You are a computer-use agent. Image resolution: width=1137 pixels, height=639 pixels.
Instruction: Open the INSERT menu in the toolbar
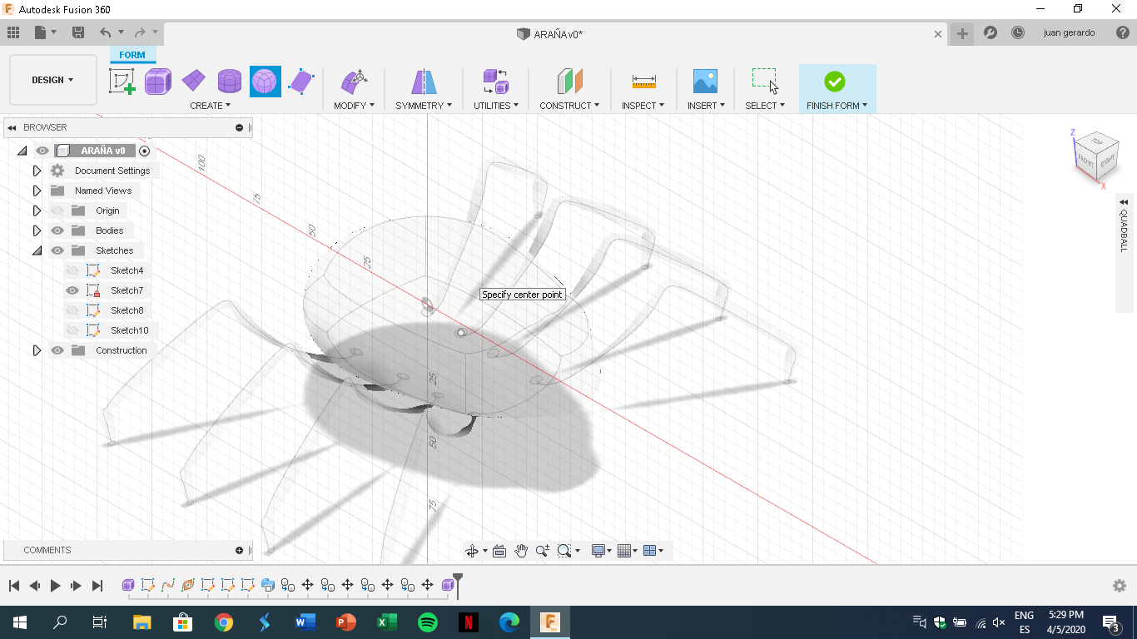pyautogui.click(x=705, y=105)
